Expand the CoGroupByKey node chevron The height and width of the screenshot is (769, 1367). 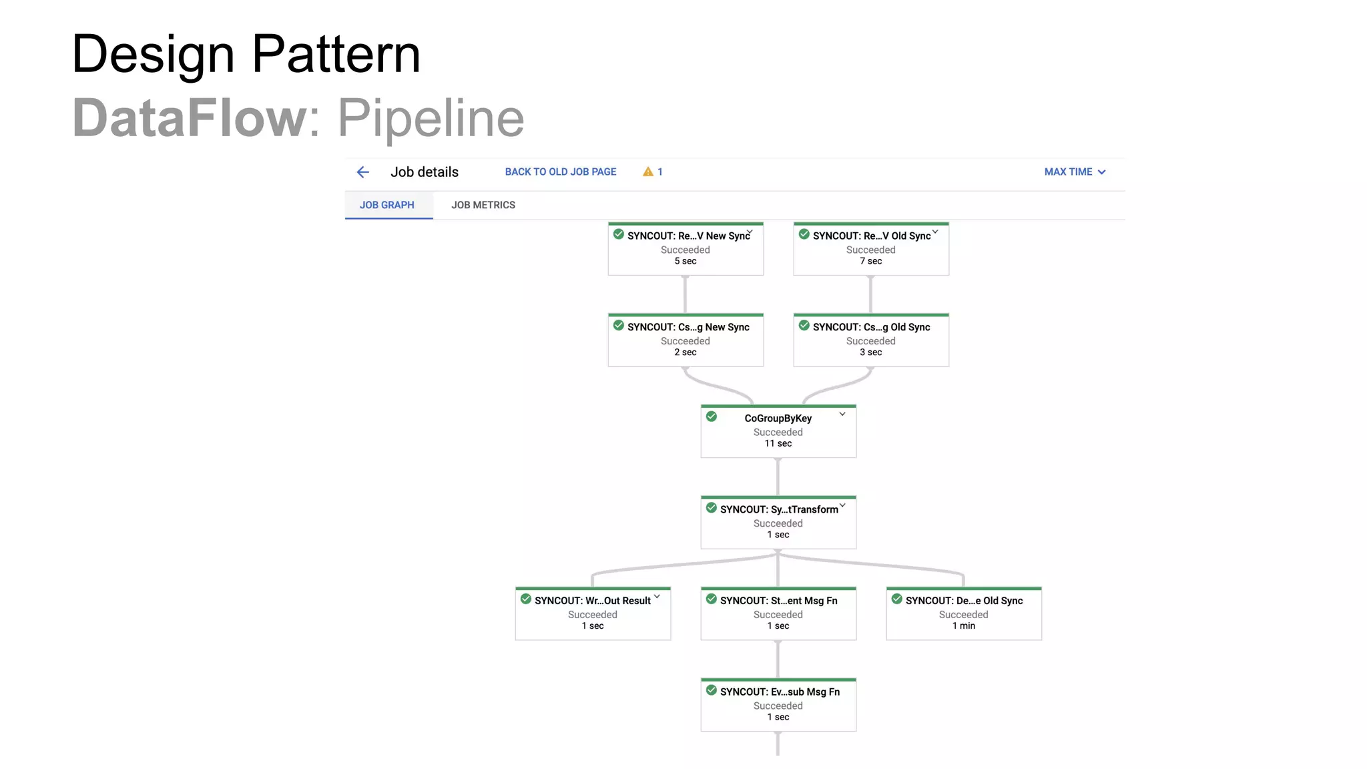pos(842,415)
